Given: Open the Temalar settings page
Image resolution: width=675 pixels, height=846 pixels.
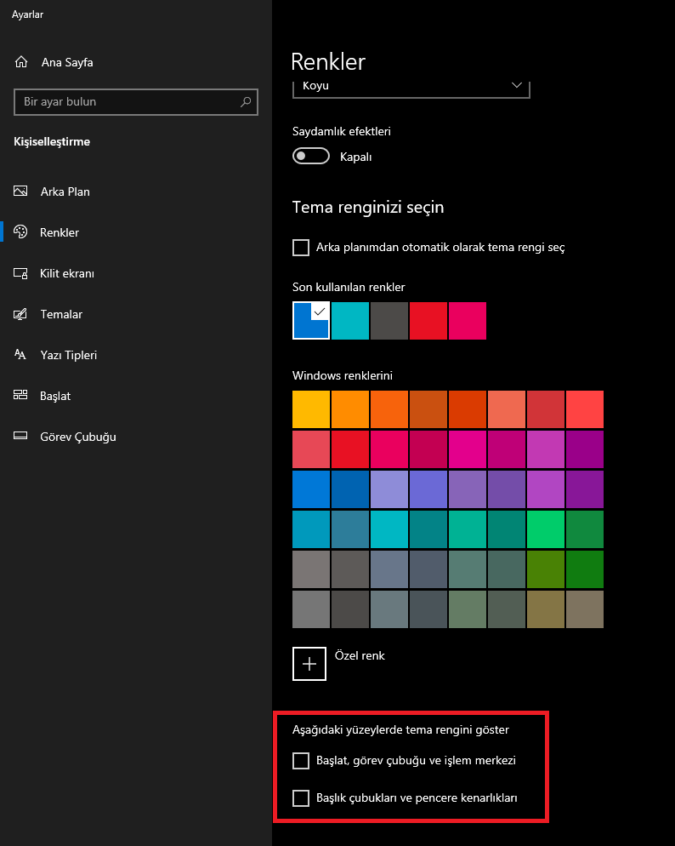Looking at the screenshot, I should click(61, 314).
